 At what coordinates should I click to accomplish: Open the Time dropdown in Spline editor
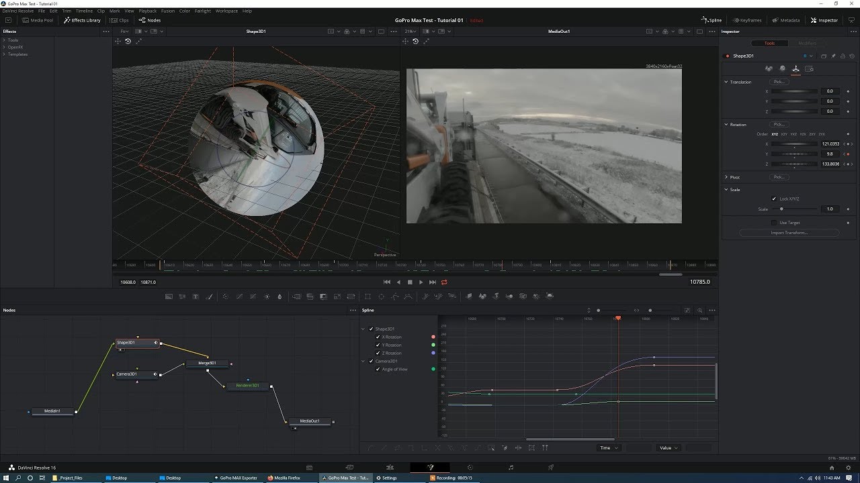(x=609, y=447)
